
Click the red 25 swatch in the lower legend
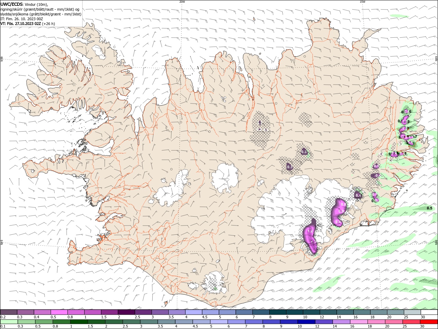411,322
